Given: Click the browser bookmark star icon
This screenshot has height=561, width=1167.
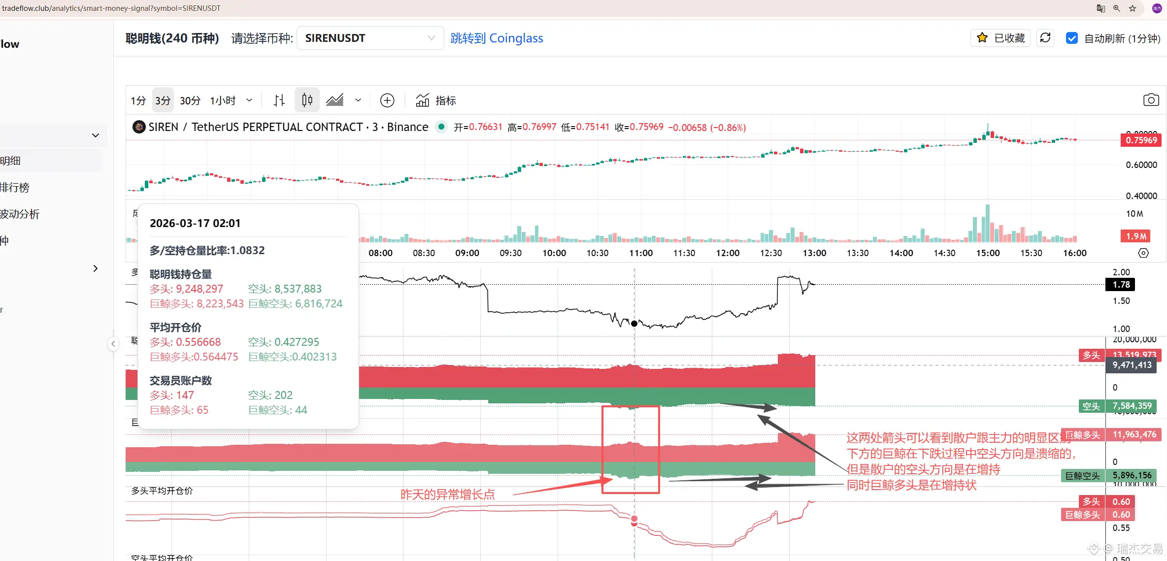Looking at the screenshot, I should pos(1133,8).
